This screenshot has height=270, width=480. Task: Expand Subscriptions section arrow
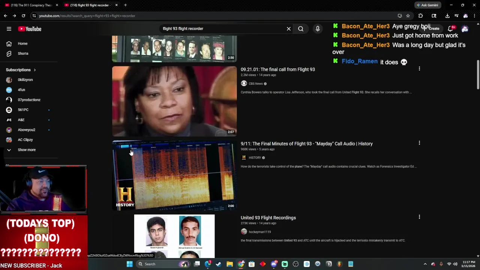[x=34, y=70]
